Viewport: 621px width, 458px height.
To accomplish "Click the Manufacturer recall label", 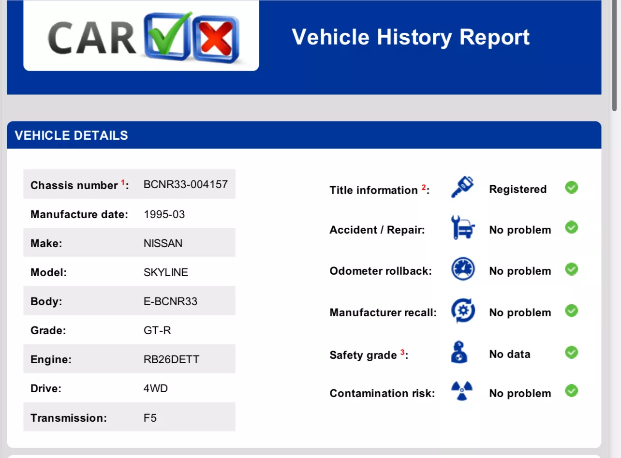I will pyautogui.click(x=383, y=312).
